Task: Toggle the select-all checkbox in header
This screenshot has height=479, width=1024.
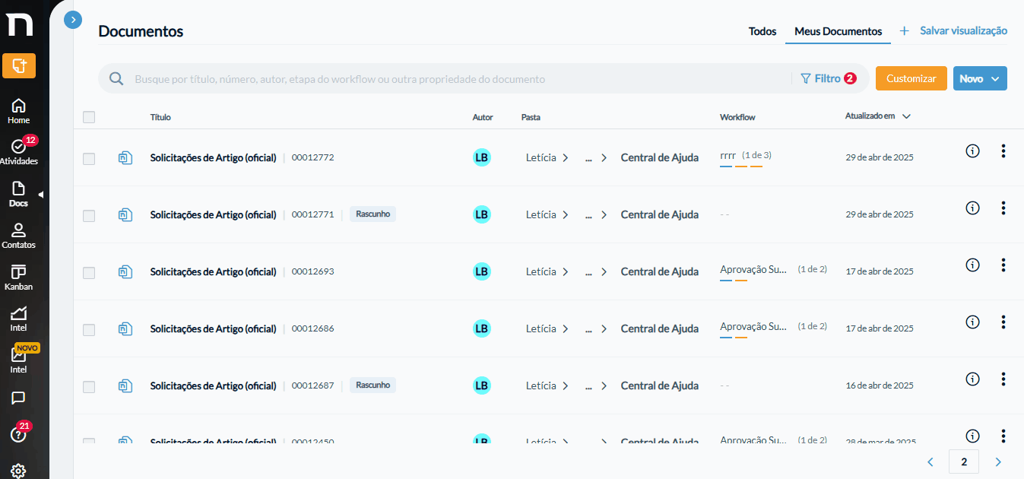Action: [89, 117]
